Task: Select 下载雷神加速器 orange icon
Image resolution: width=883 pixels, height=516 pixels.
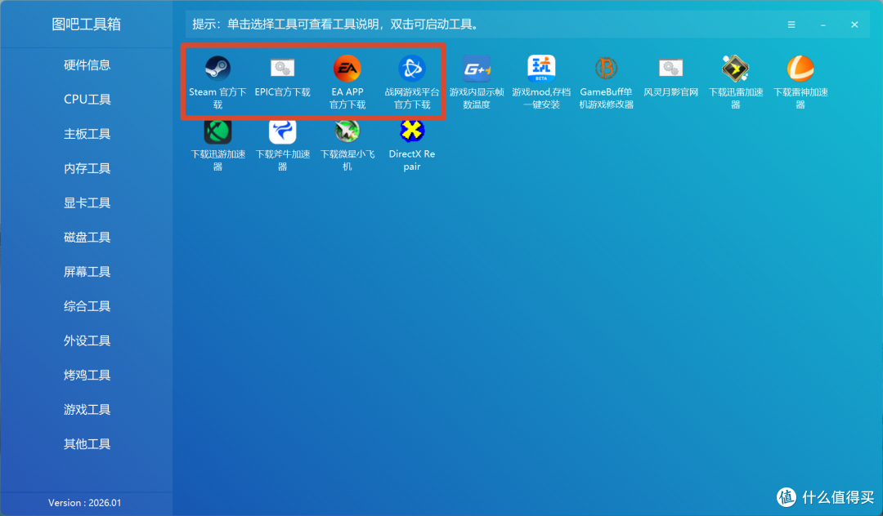Action: coord(800,69)
